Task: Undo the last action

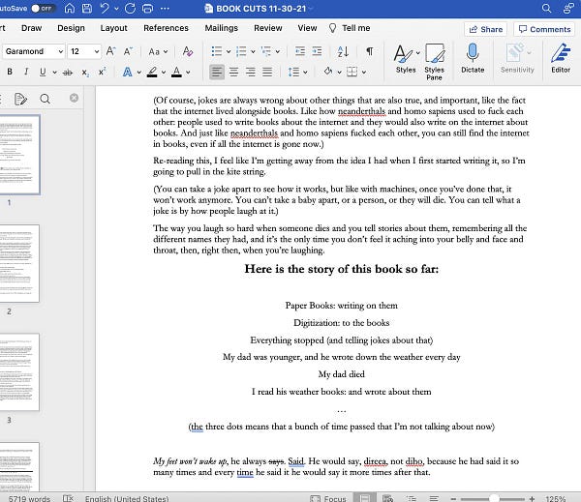Action: point(105,8)
